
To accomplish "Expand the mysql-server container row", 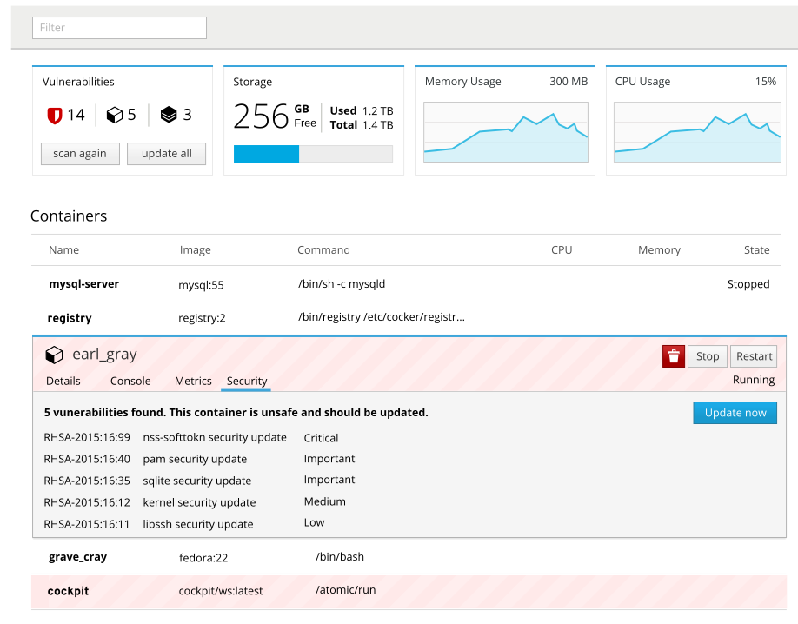I will (x=84, y=284).
